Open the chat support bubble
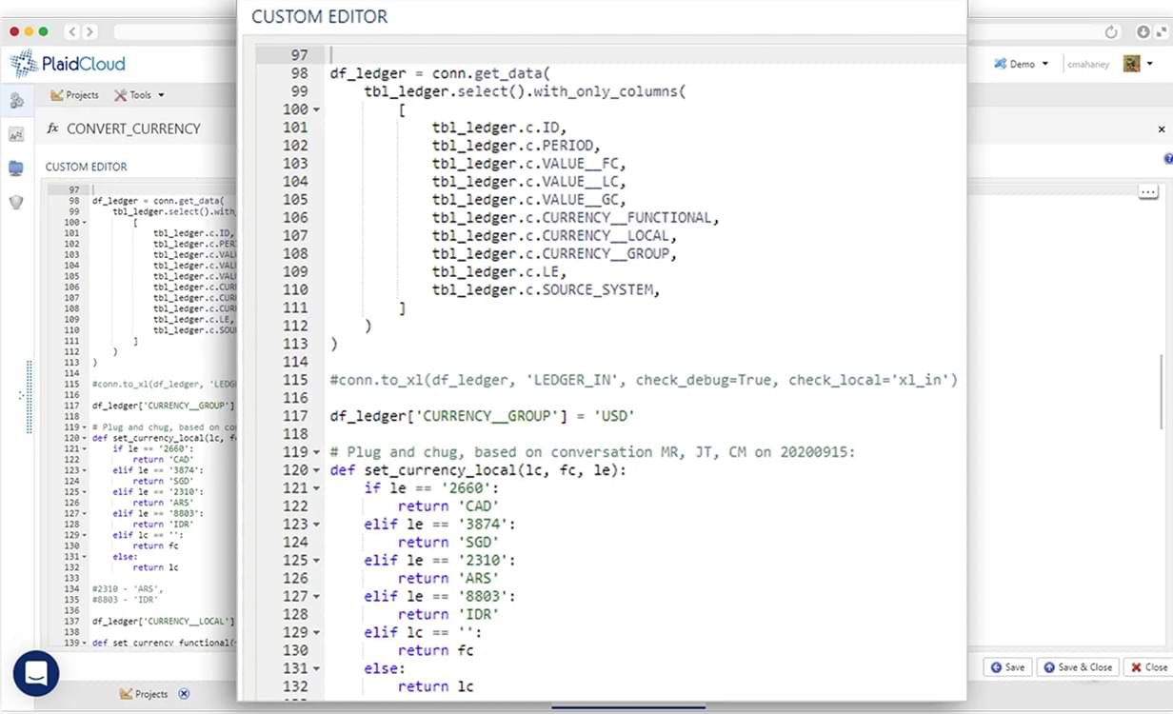 pyautogui.click(x=36, y=674)
